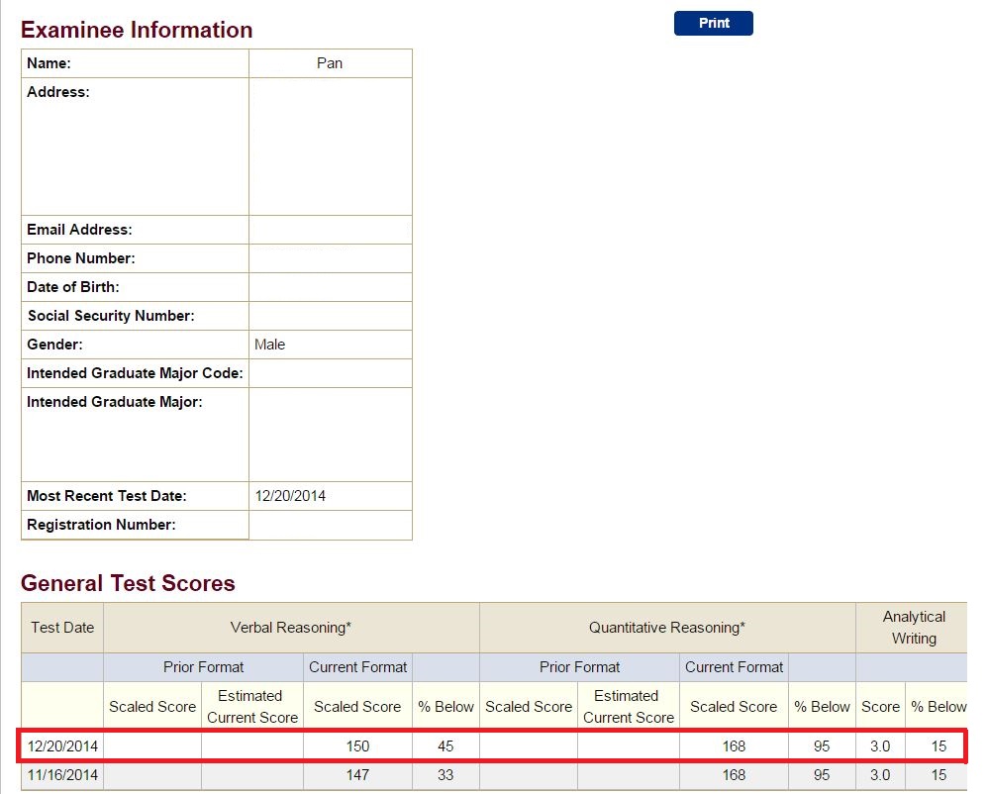Click the blue Print button
988x794 pixels.
point(713,24)
